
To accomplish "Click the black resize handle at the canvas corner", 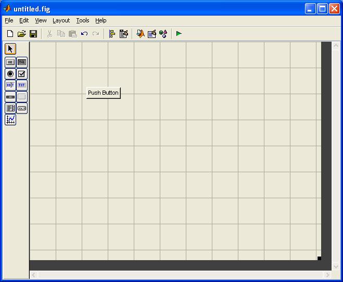I will tap(319, 259).
